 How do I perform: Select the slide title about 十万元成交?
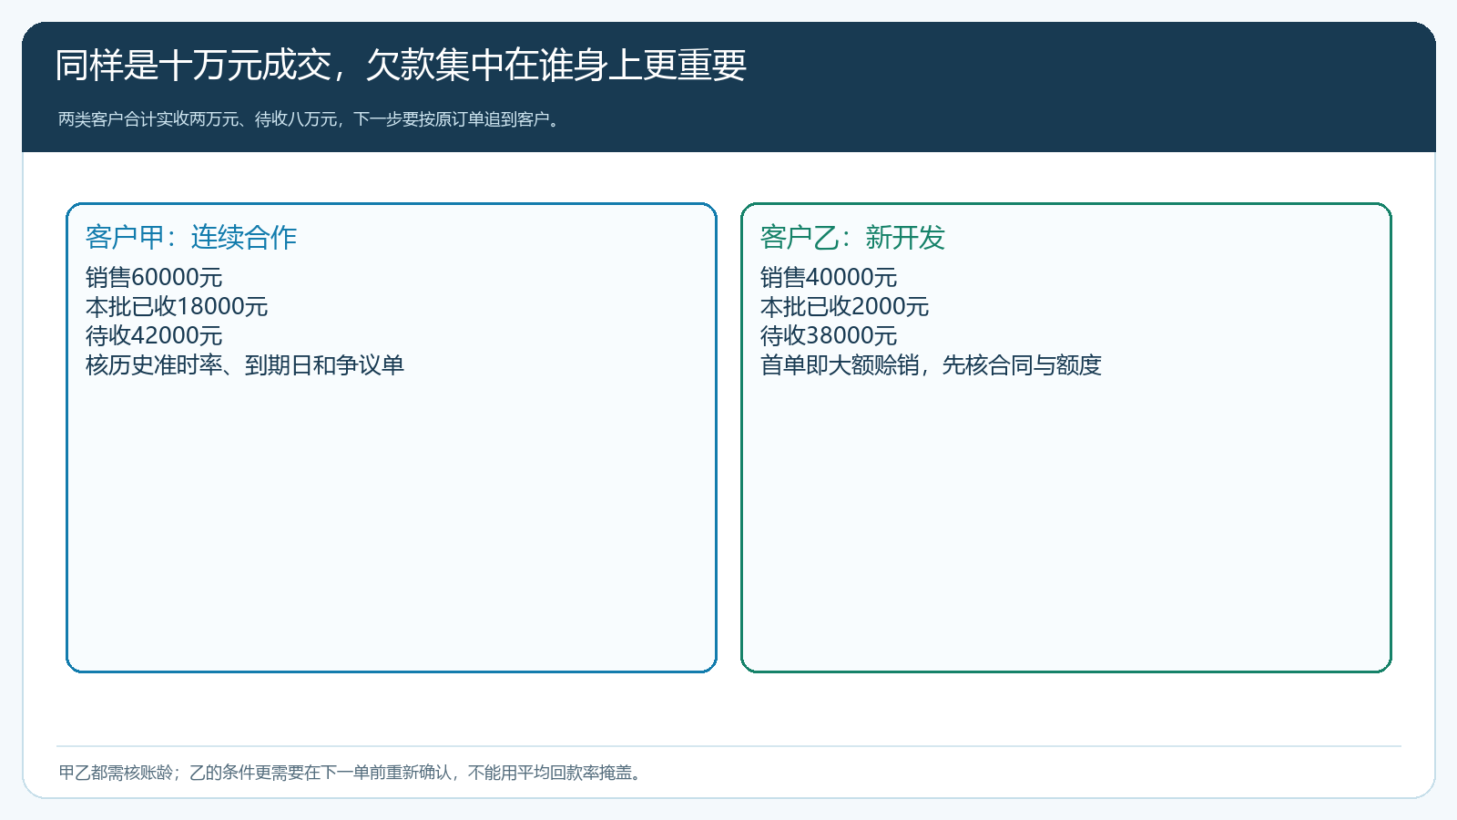click(401, 66)
